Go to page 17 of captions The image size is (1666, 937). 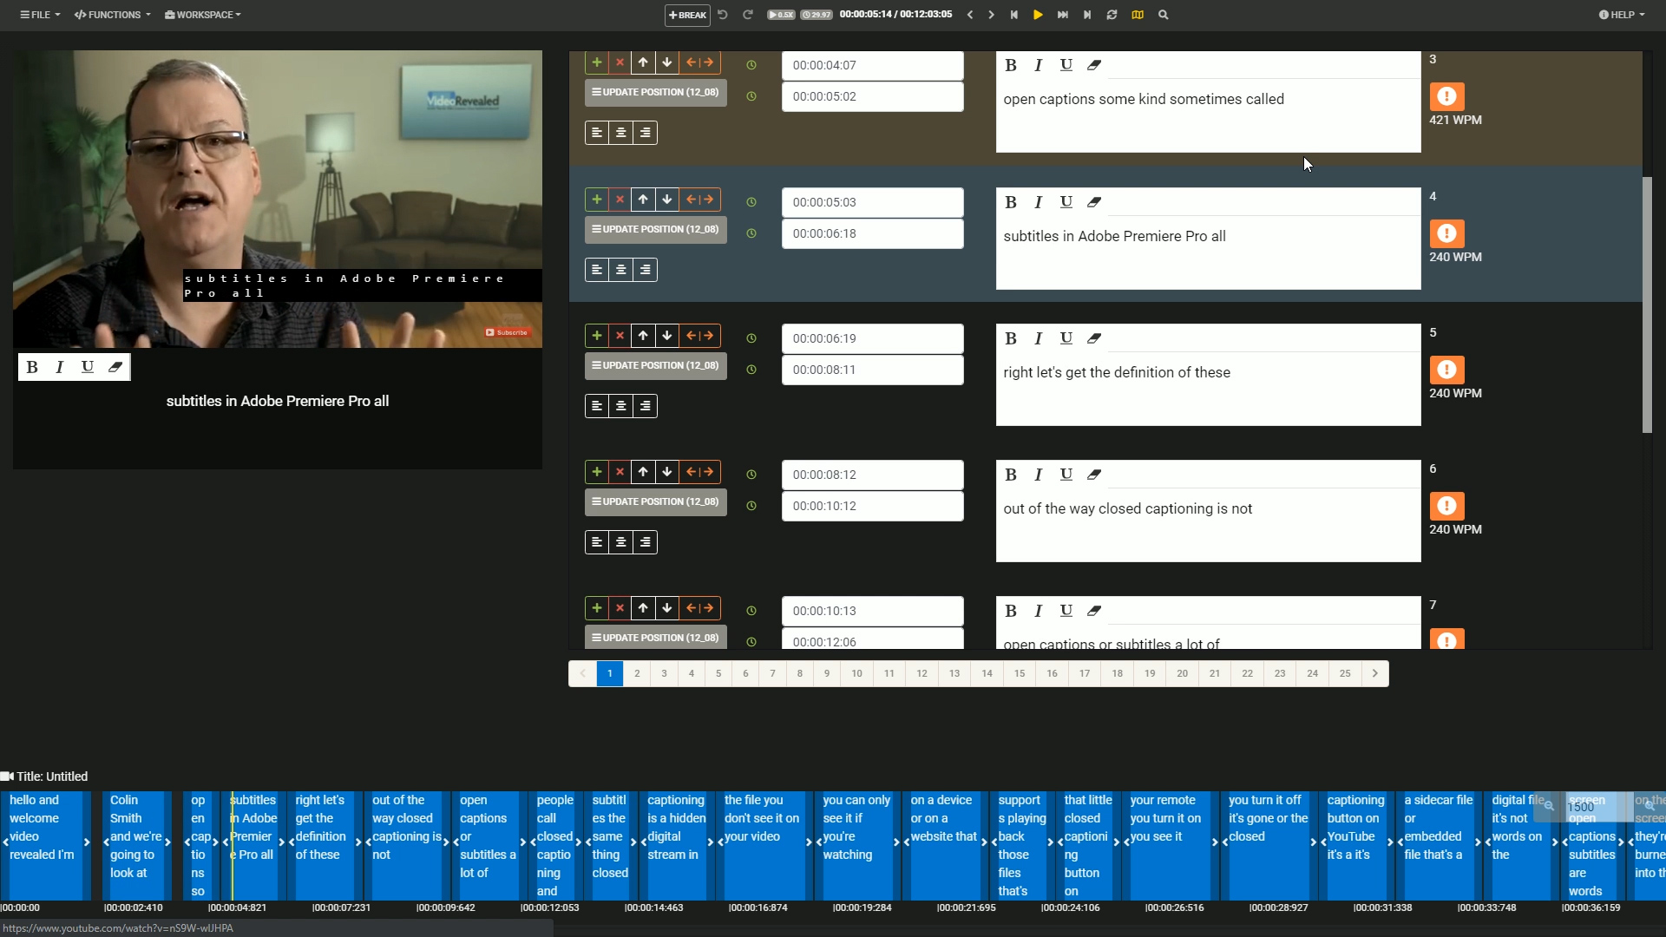(x=1085, y=673)
